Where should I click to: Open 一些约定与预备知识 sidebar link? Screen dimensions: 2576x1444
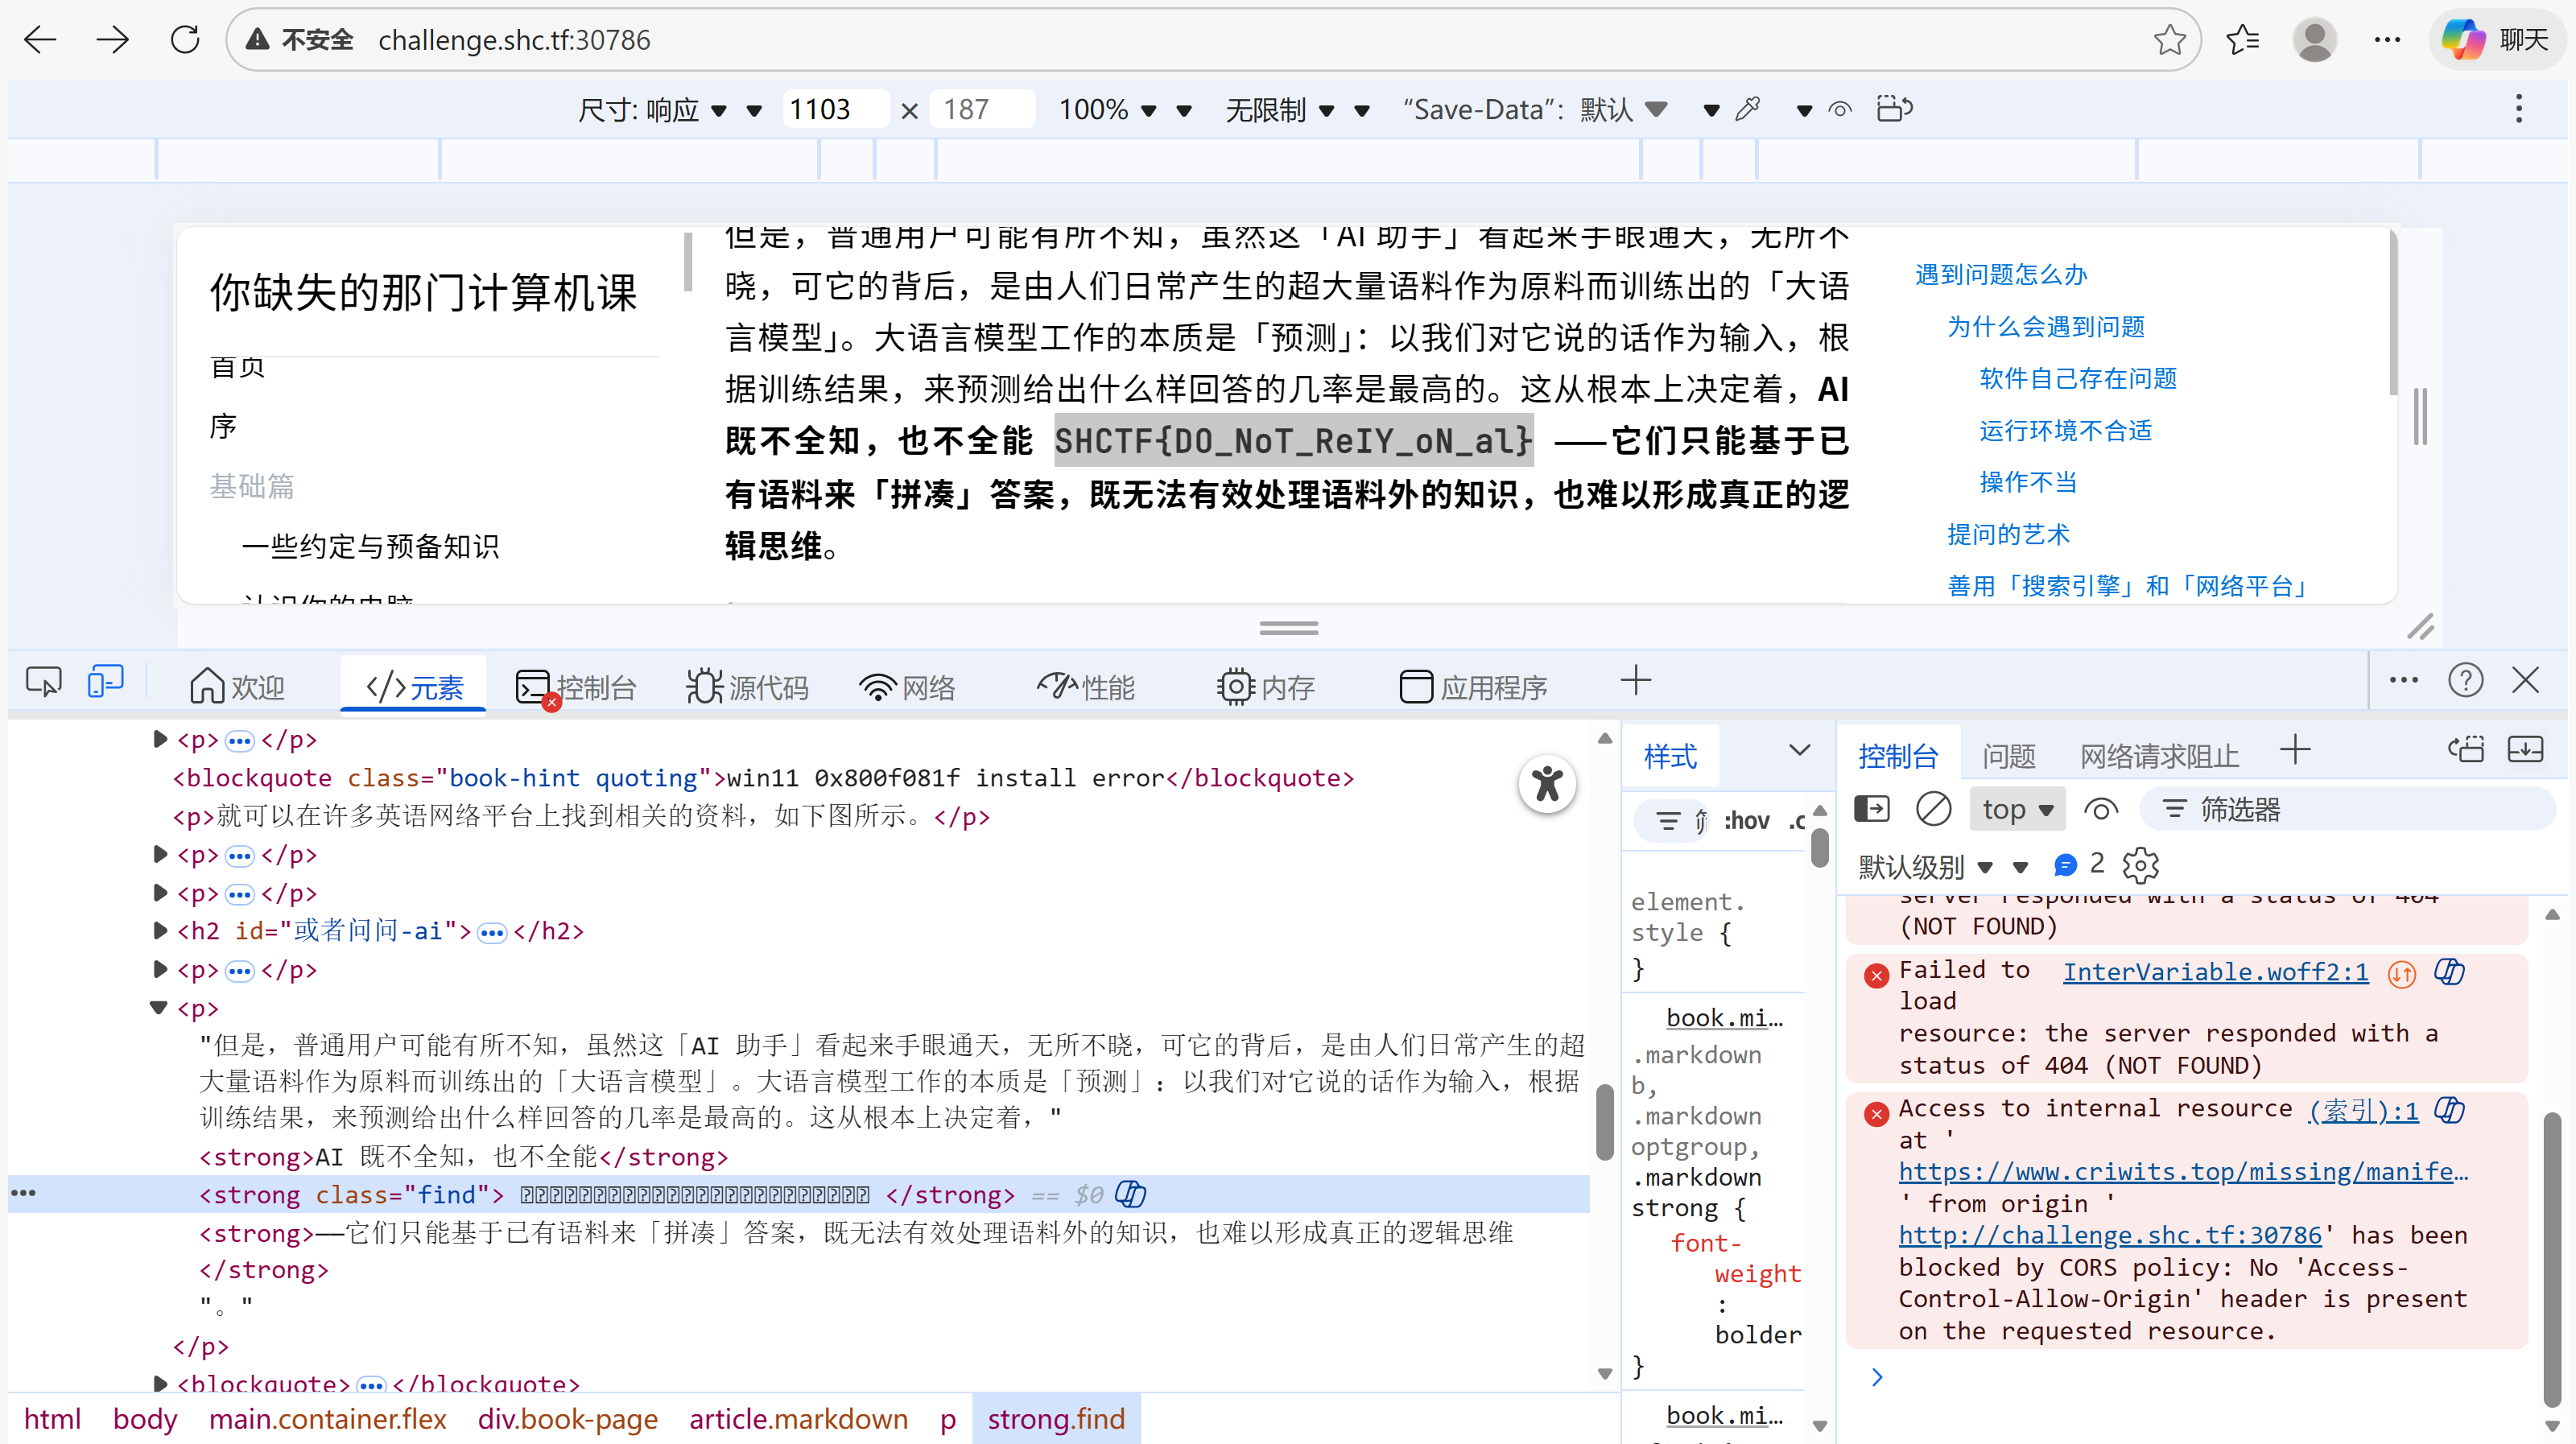[x=370, y=546]
